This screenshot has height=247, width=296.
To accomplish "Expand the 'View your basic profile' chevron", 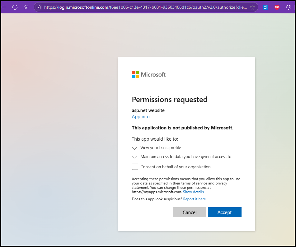I will (134, 148).
